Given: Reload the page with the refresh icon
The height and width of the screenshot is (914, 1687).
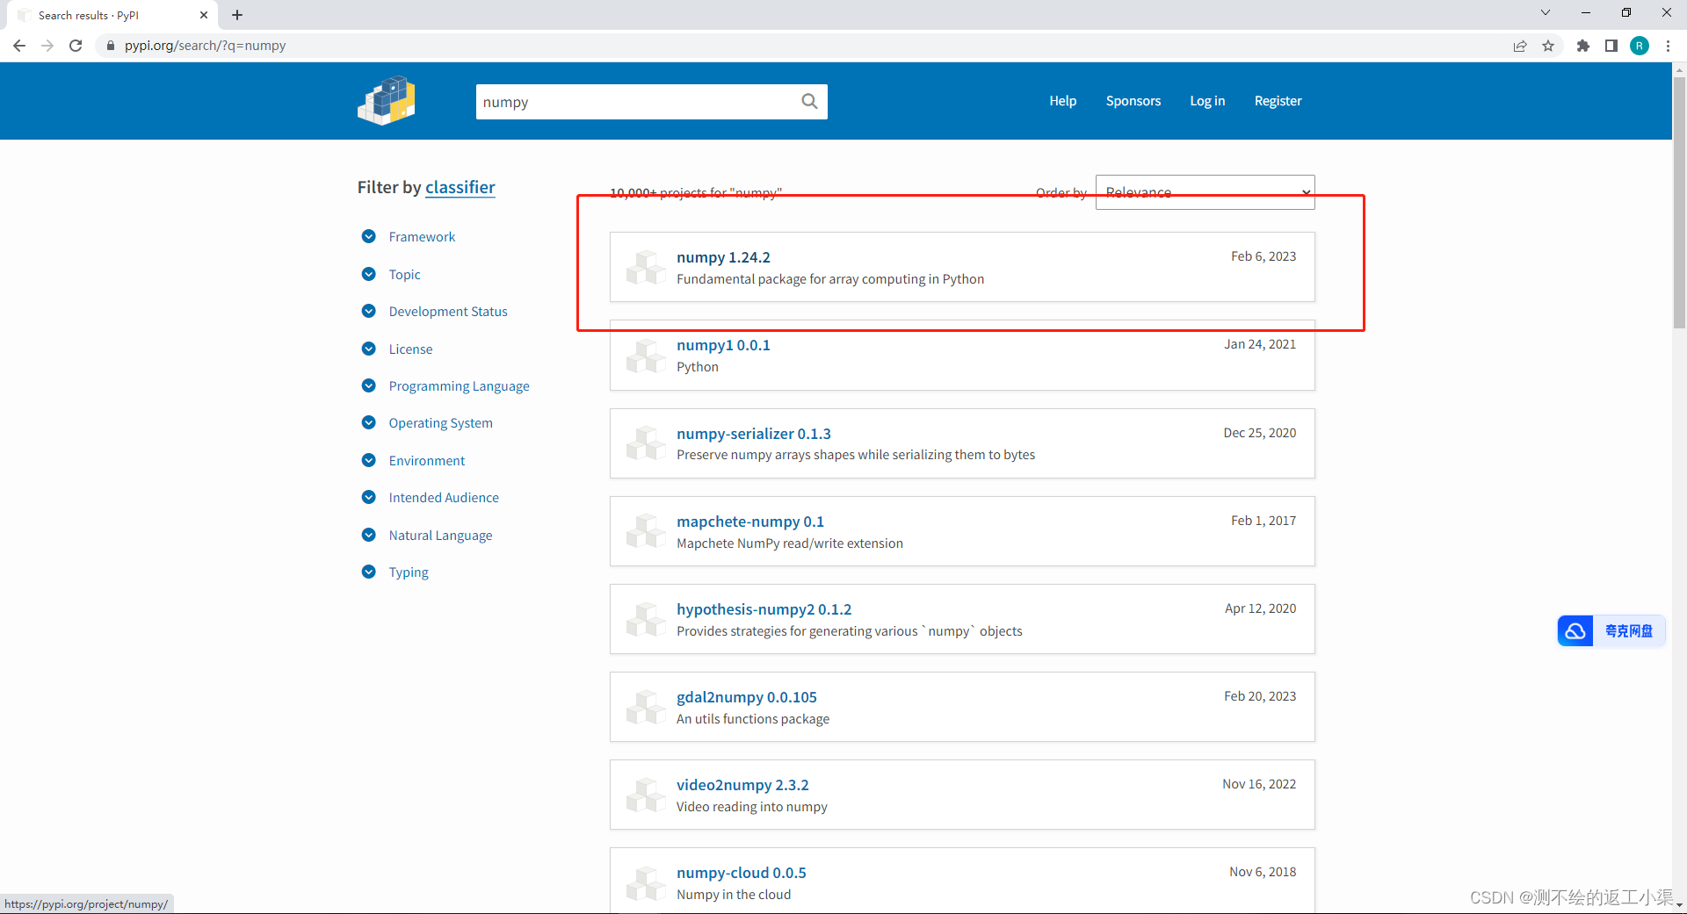Looking at the screenshot, I should (x=76, y=46).
